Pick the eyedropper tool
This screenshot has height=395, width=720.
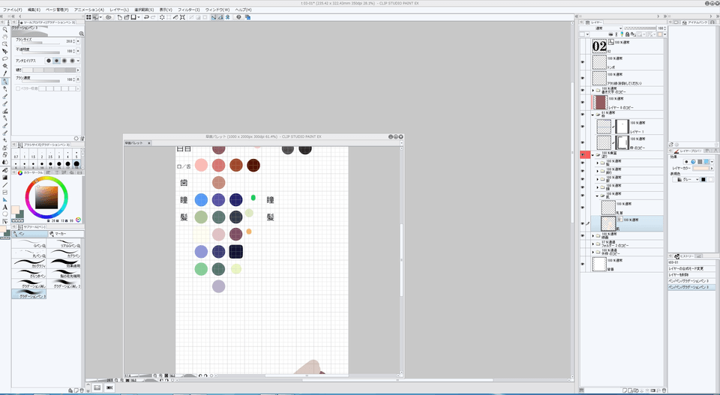(5, 73)
